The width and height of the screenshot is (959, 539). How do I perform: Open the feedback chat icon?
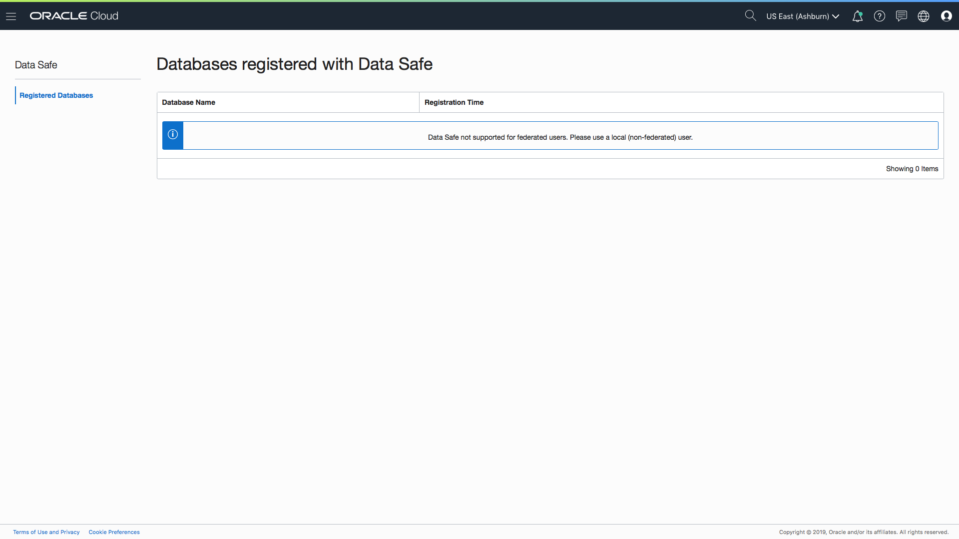pos(902,16)
